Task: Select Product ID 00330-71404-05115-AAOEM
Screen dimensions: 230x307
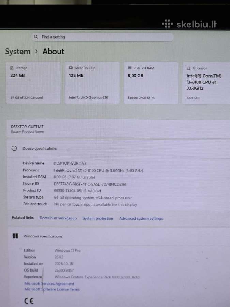Action: click(x=77, y=191)
